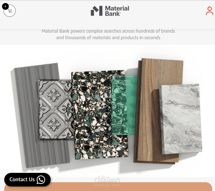
Task: Click the WhatsApp icon in Contact Us
Action: pyautogui.click(x=41, y=180)
